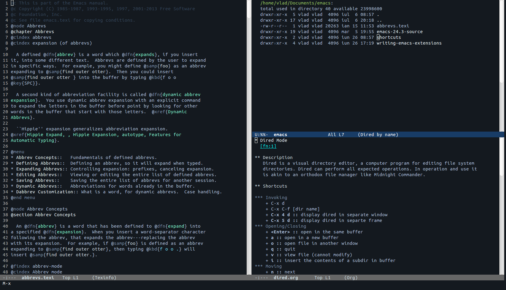
Task: Open writing-emacs-extensions directory entry
Action: tap(409, 43)
